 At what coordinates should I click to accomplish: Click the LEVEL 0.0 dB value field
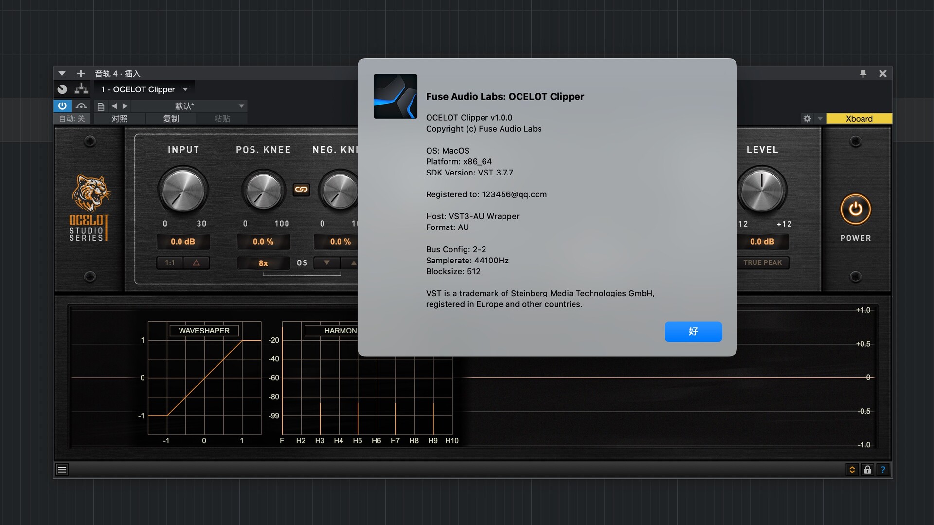[762, 242]
